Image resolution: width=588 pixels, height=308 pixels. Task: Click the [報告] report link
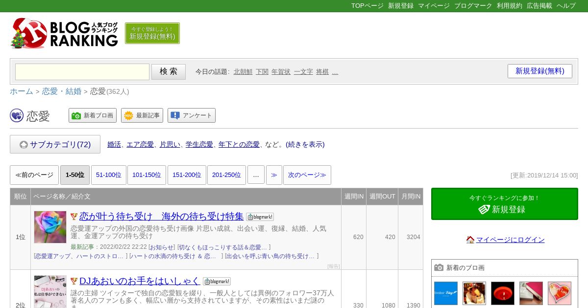[x=334, y=266]
